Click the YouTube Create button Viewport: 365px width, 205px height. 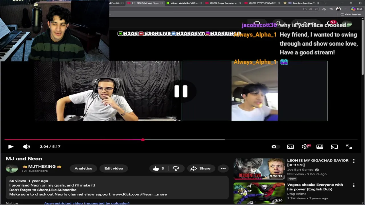tap(306, 23)
